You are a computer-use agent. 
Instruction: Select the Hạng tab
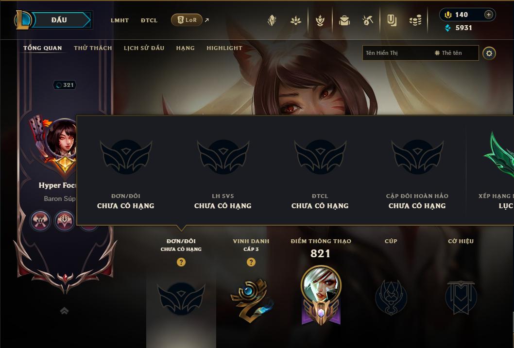tap(185, 48)
